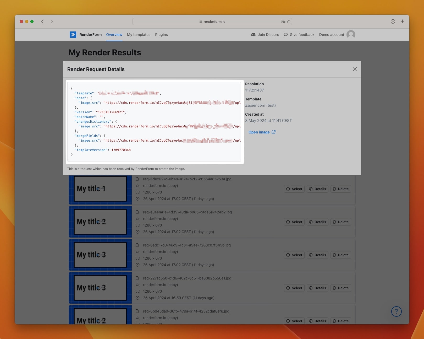
Task: Click the translate icon in address bar
Action: coord(283,21)
